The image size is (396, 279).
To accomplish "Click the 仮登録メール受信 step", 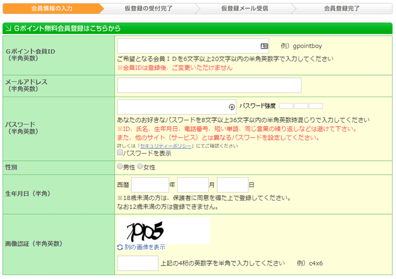I will (x=244, y=8).
